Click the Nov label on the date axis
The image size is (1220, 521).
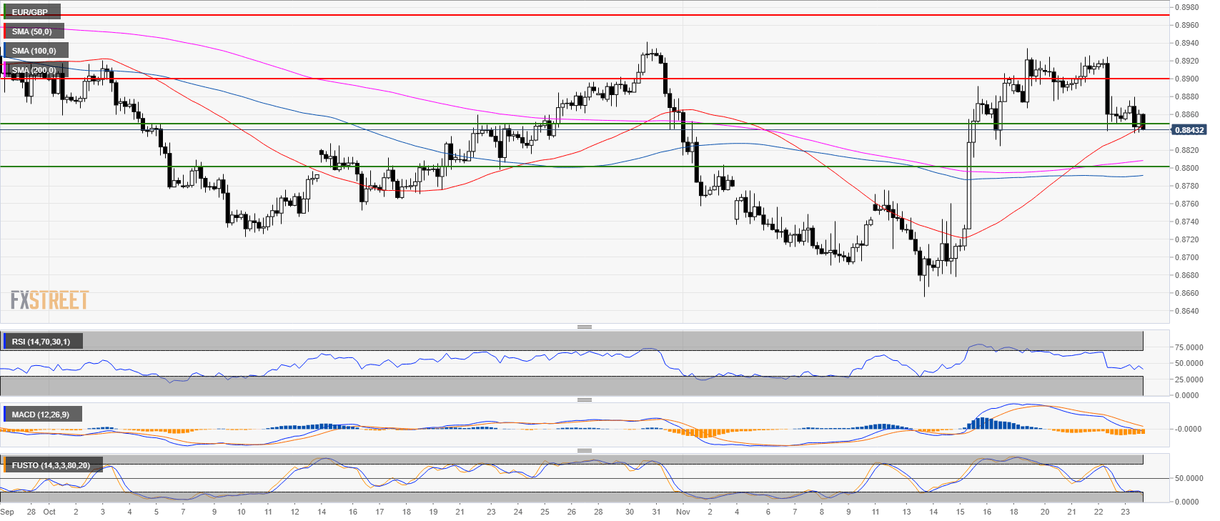tap(683, 512)
